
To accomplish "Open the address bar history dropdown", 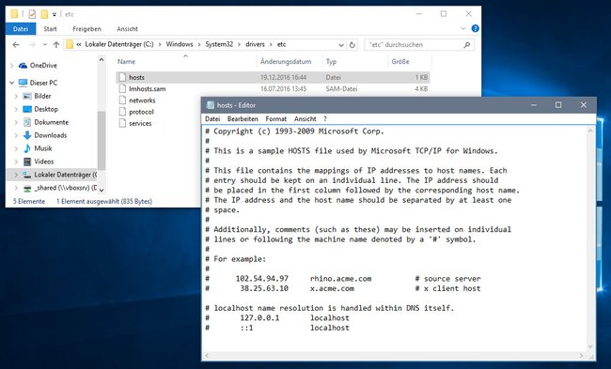I will click(341, 45).
